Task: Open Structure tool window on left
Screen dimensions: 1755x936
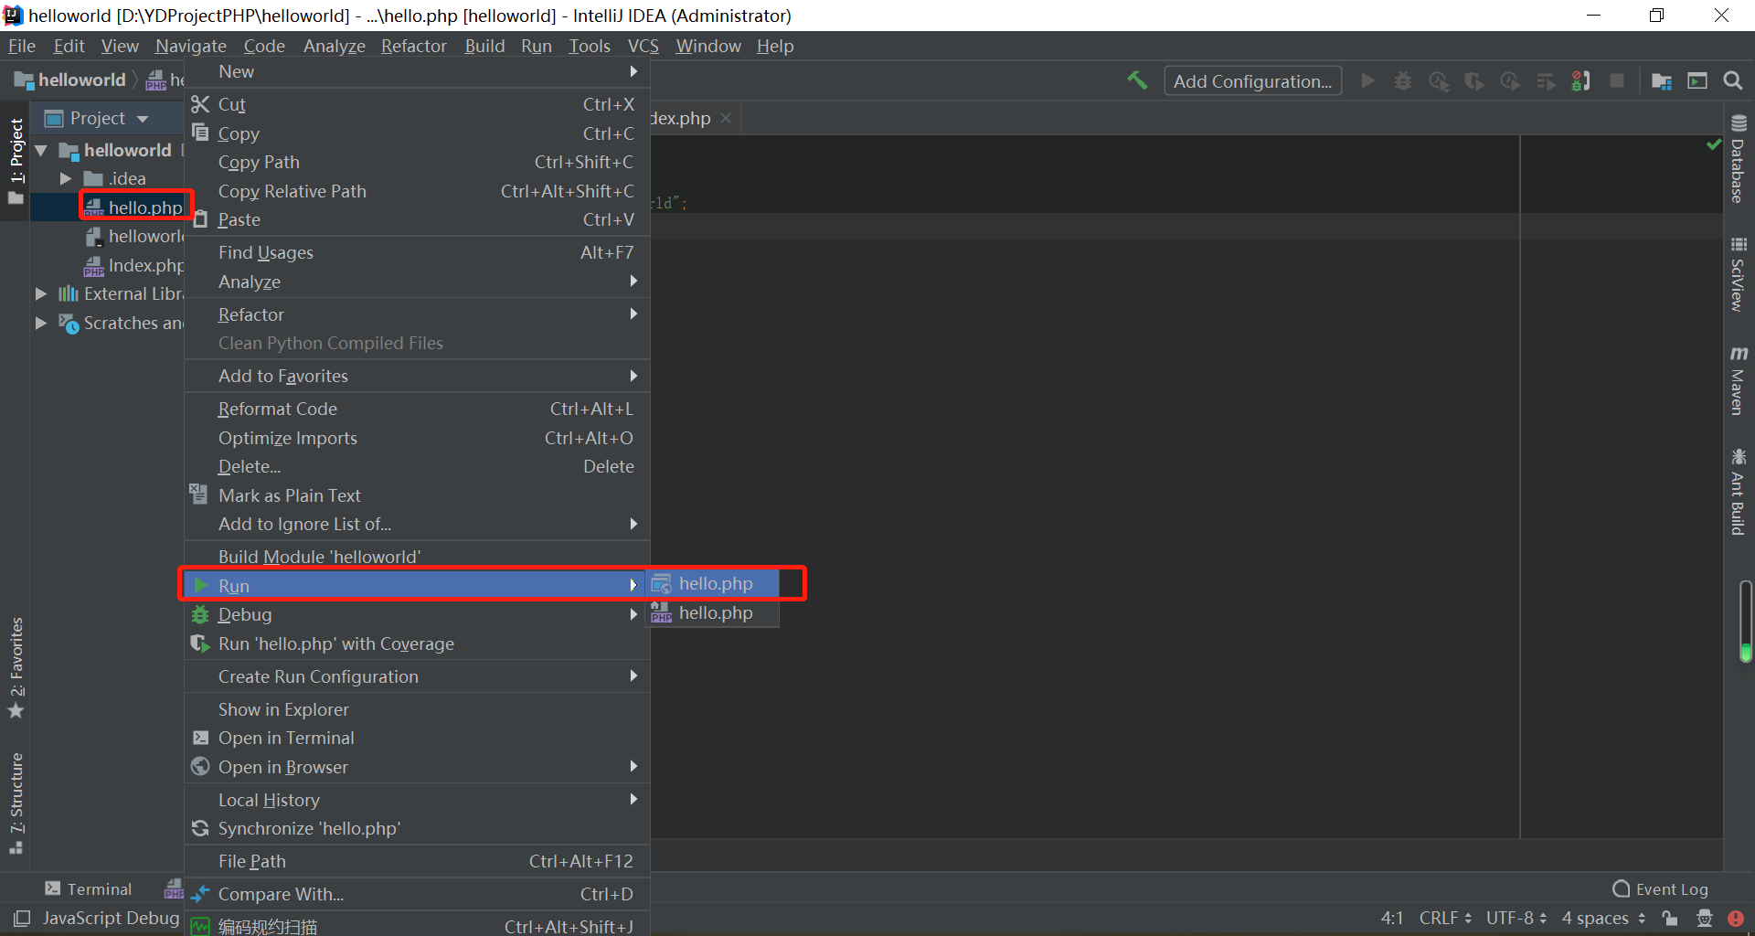Action: 16,803
